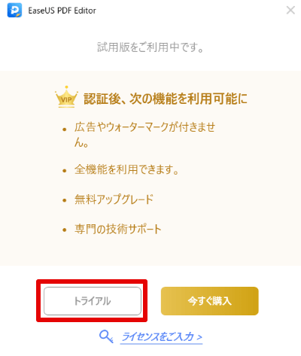Click the EaseUS PDF Editor title text
This screenshot has height=356, width=301.
(62, 11)
